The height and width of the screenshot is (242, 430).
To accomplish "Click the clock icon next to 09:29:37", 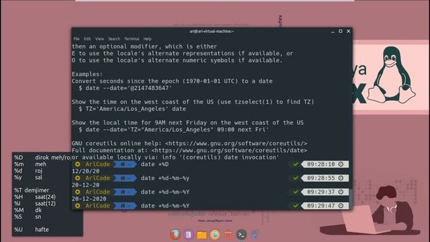I will coord(341,192).
